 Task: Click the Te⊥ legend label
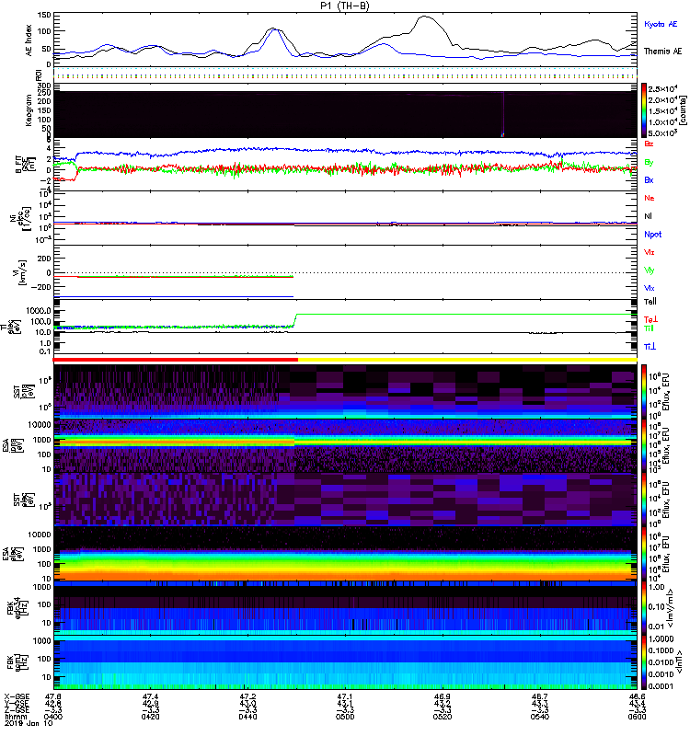(650, 319)
